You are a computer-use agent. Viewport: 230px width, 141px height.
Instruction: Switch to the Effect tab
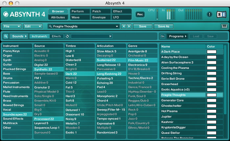pos(122,11)
